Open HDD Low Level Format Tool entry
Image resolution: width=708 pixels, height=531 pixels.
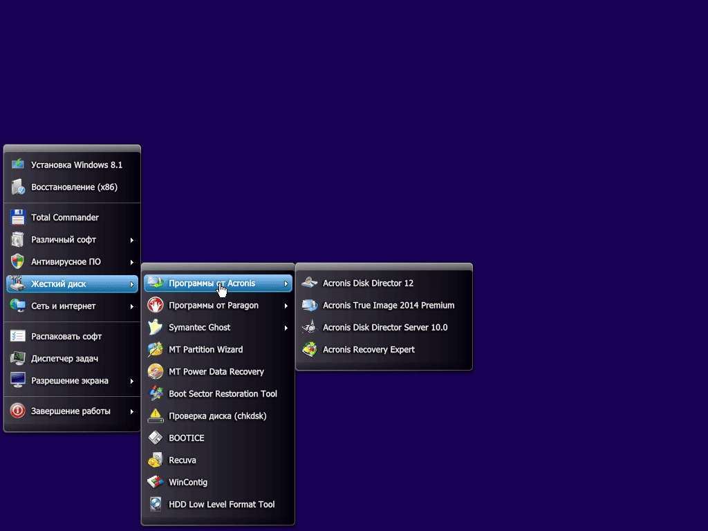(x=218, y=504)
